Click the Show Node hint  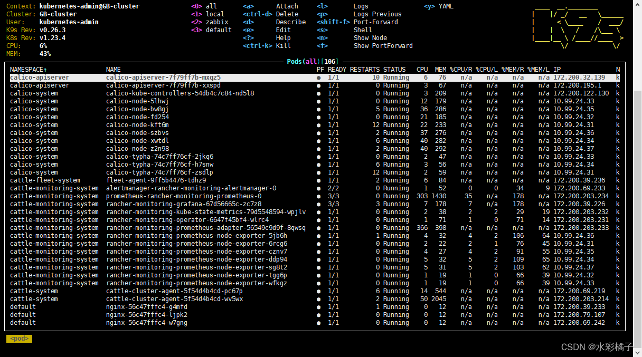(x=352, y=38)
